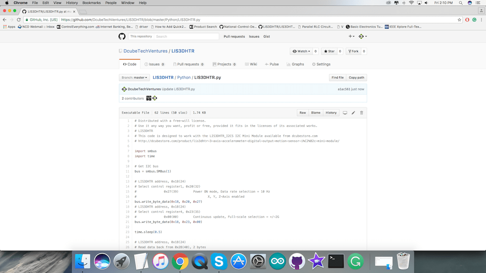Open the plus create-new dropdown
This screenshot has height=273, width=486.
[x=351, y=36]
